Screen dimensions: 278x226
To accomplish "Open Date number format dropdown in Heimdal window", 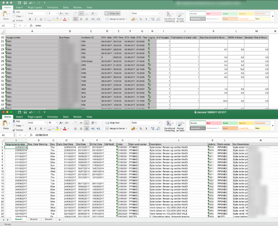I will point(159,123).
